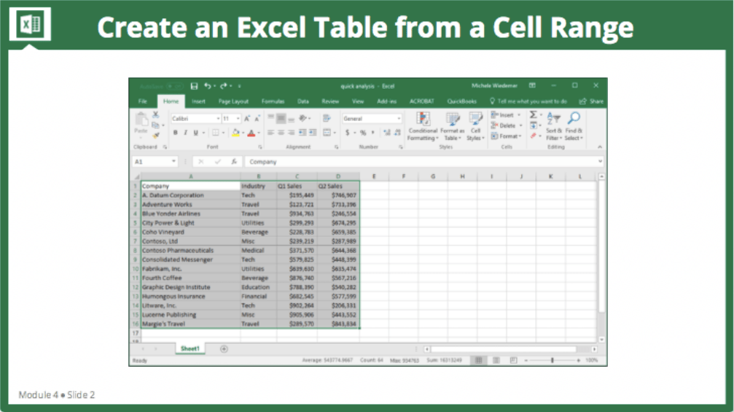
Task: Toggle Italic formatting
Action: click(x=185, y=133)
